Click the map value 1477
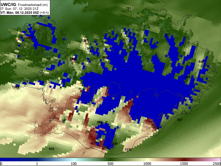The width and height of the screenshot is (221, 166). tap(30, 38)
